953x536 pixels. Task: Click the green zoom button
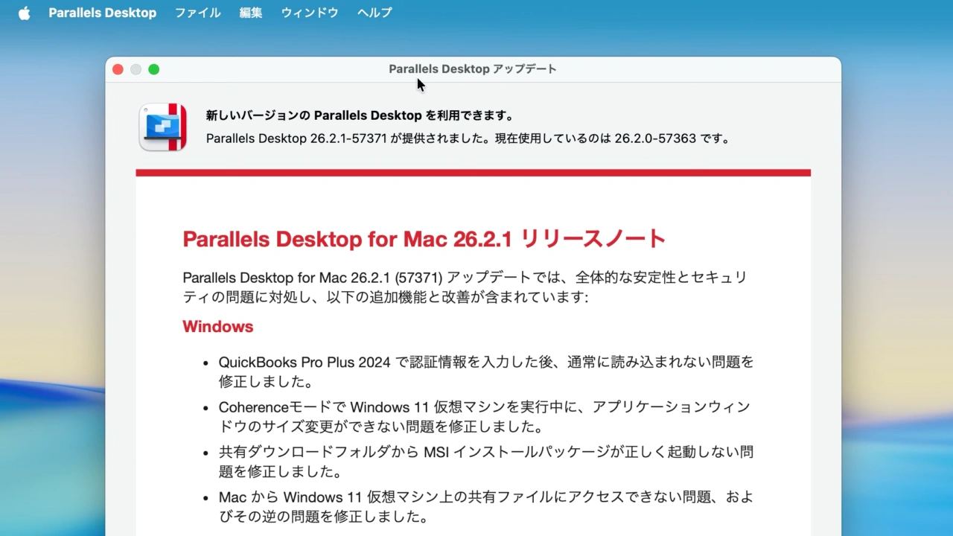153,68
